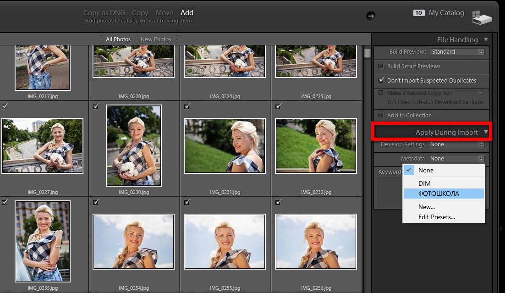Select thumbnail IMG_0255.jpg
The width and height of the screenshot is (505, 293).
(225, 242)
